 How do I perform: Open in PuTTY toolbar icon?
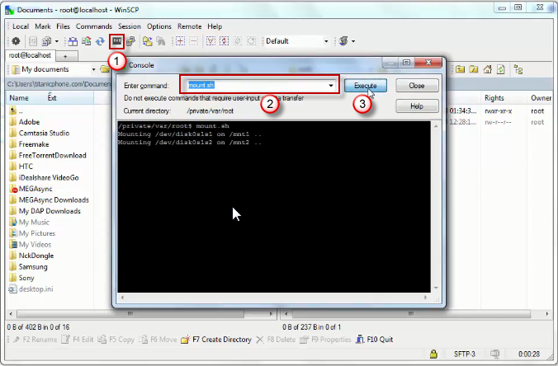tap(130, 41)
